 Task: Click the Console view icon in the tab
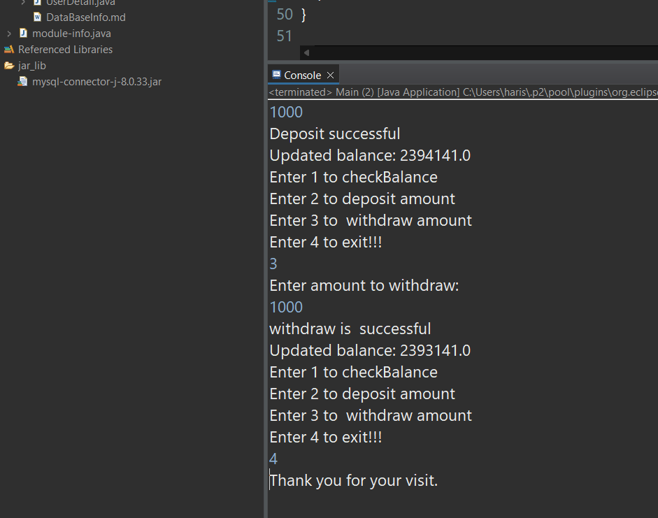276,75
